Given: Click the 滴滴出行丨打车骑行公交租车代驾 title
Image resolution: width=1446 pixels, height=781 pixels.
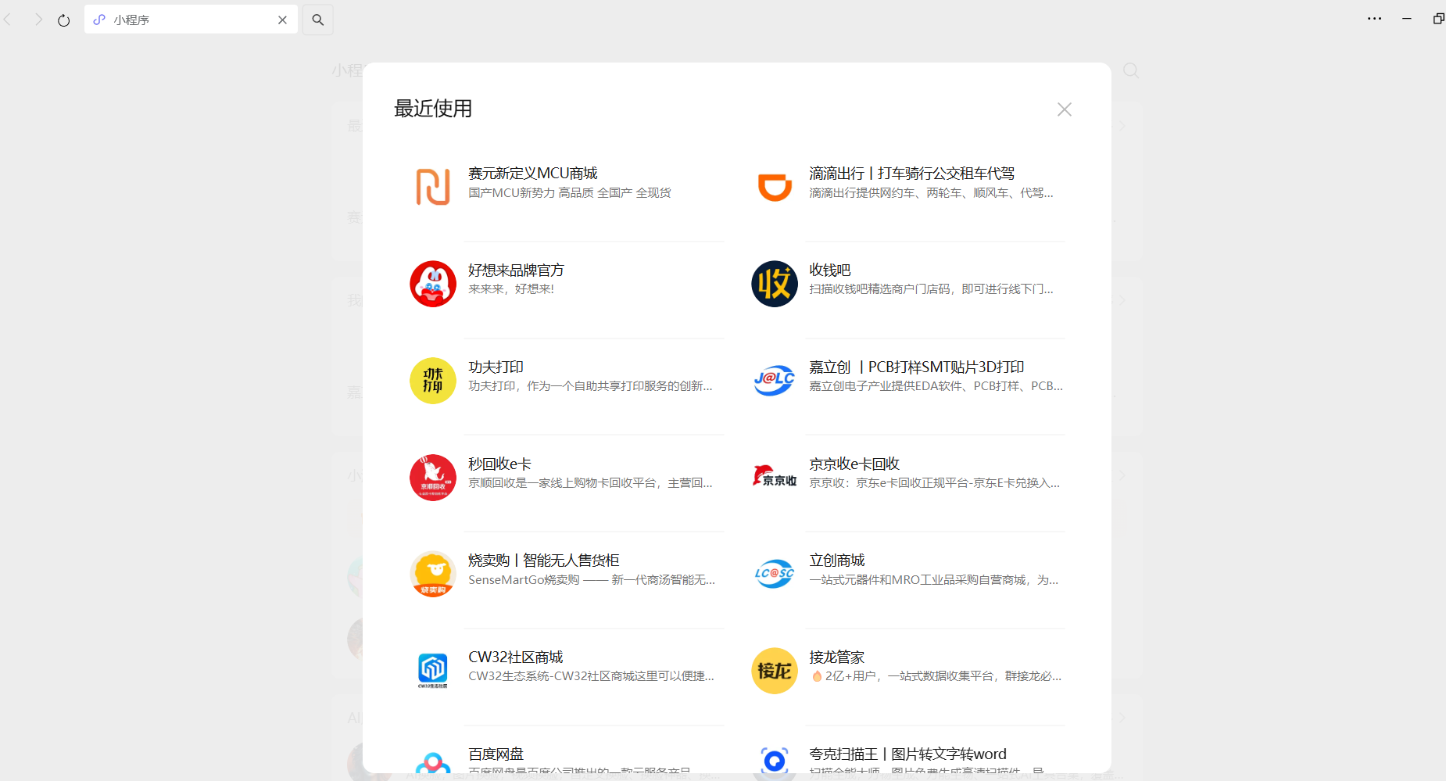Looking at the screenshot, I should (911, 173).
